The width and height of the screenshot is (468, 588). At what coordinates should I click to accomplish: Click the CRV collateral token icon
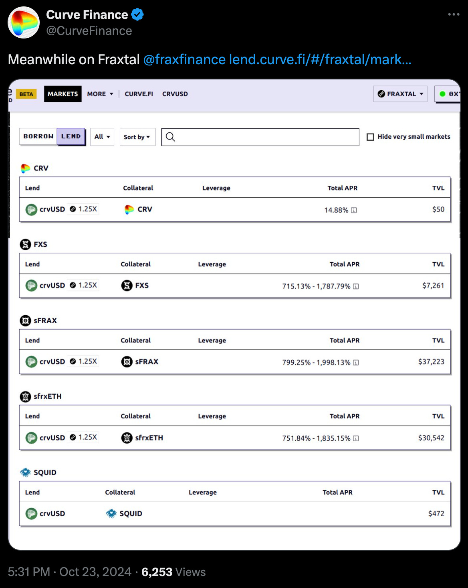coord(129,209)
